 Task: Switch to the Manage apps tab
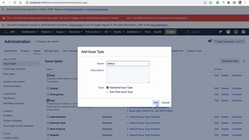click(51, 51)
